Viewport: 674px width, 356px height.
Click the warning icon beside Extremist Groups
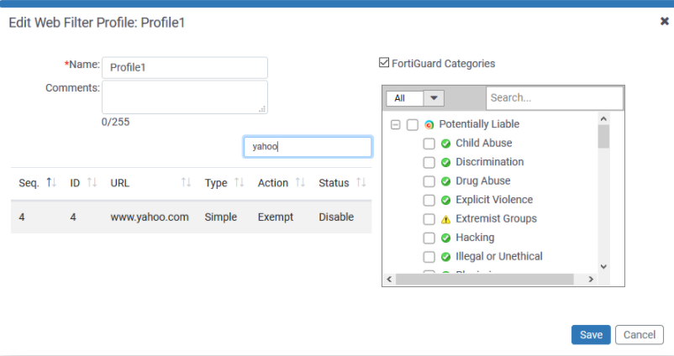(446, 219)
